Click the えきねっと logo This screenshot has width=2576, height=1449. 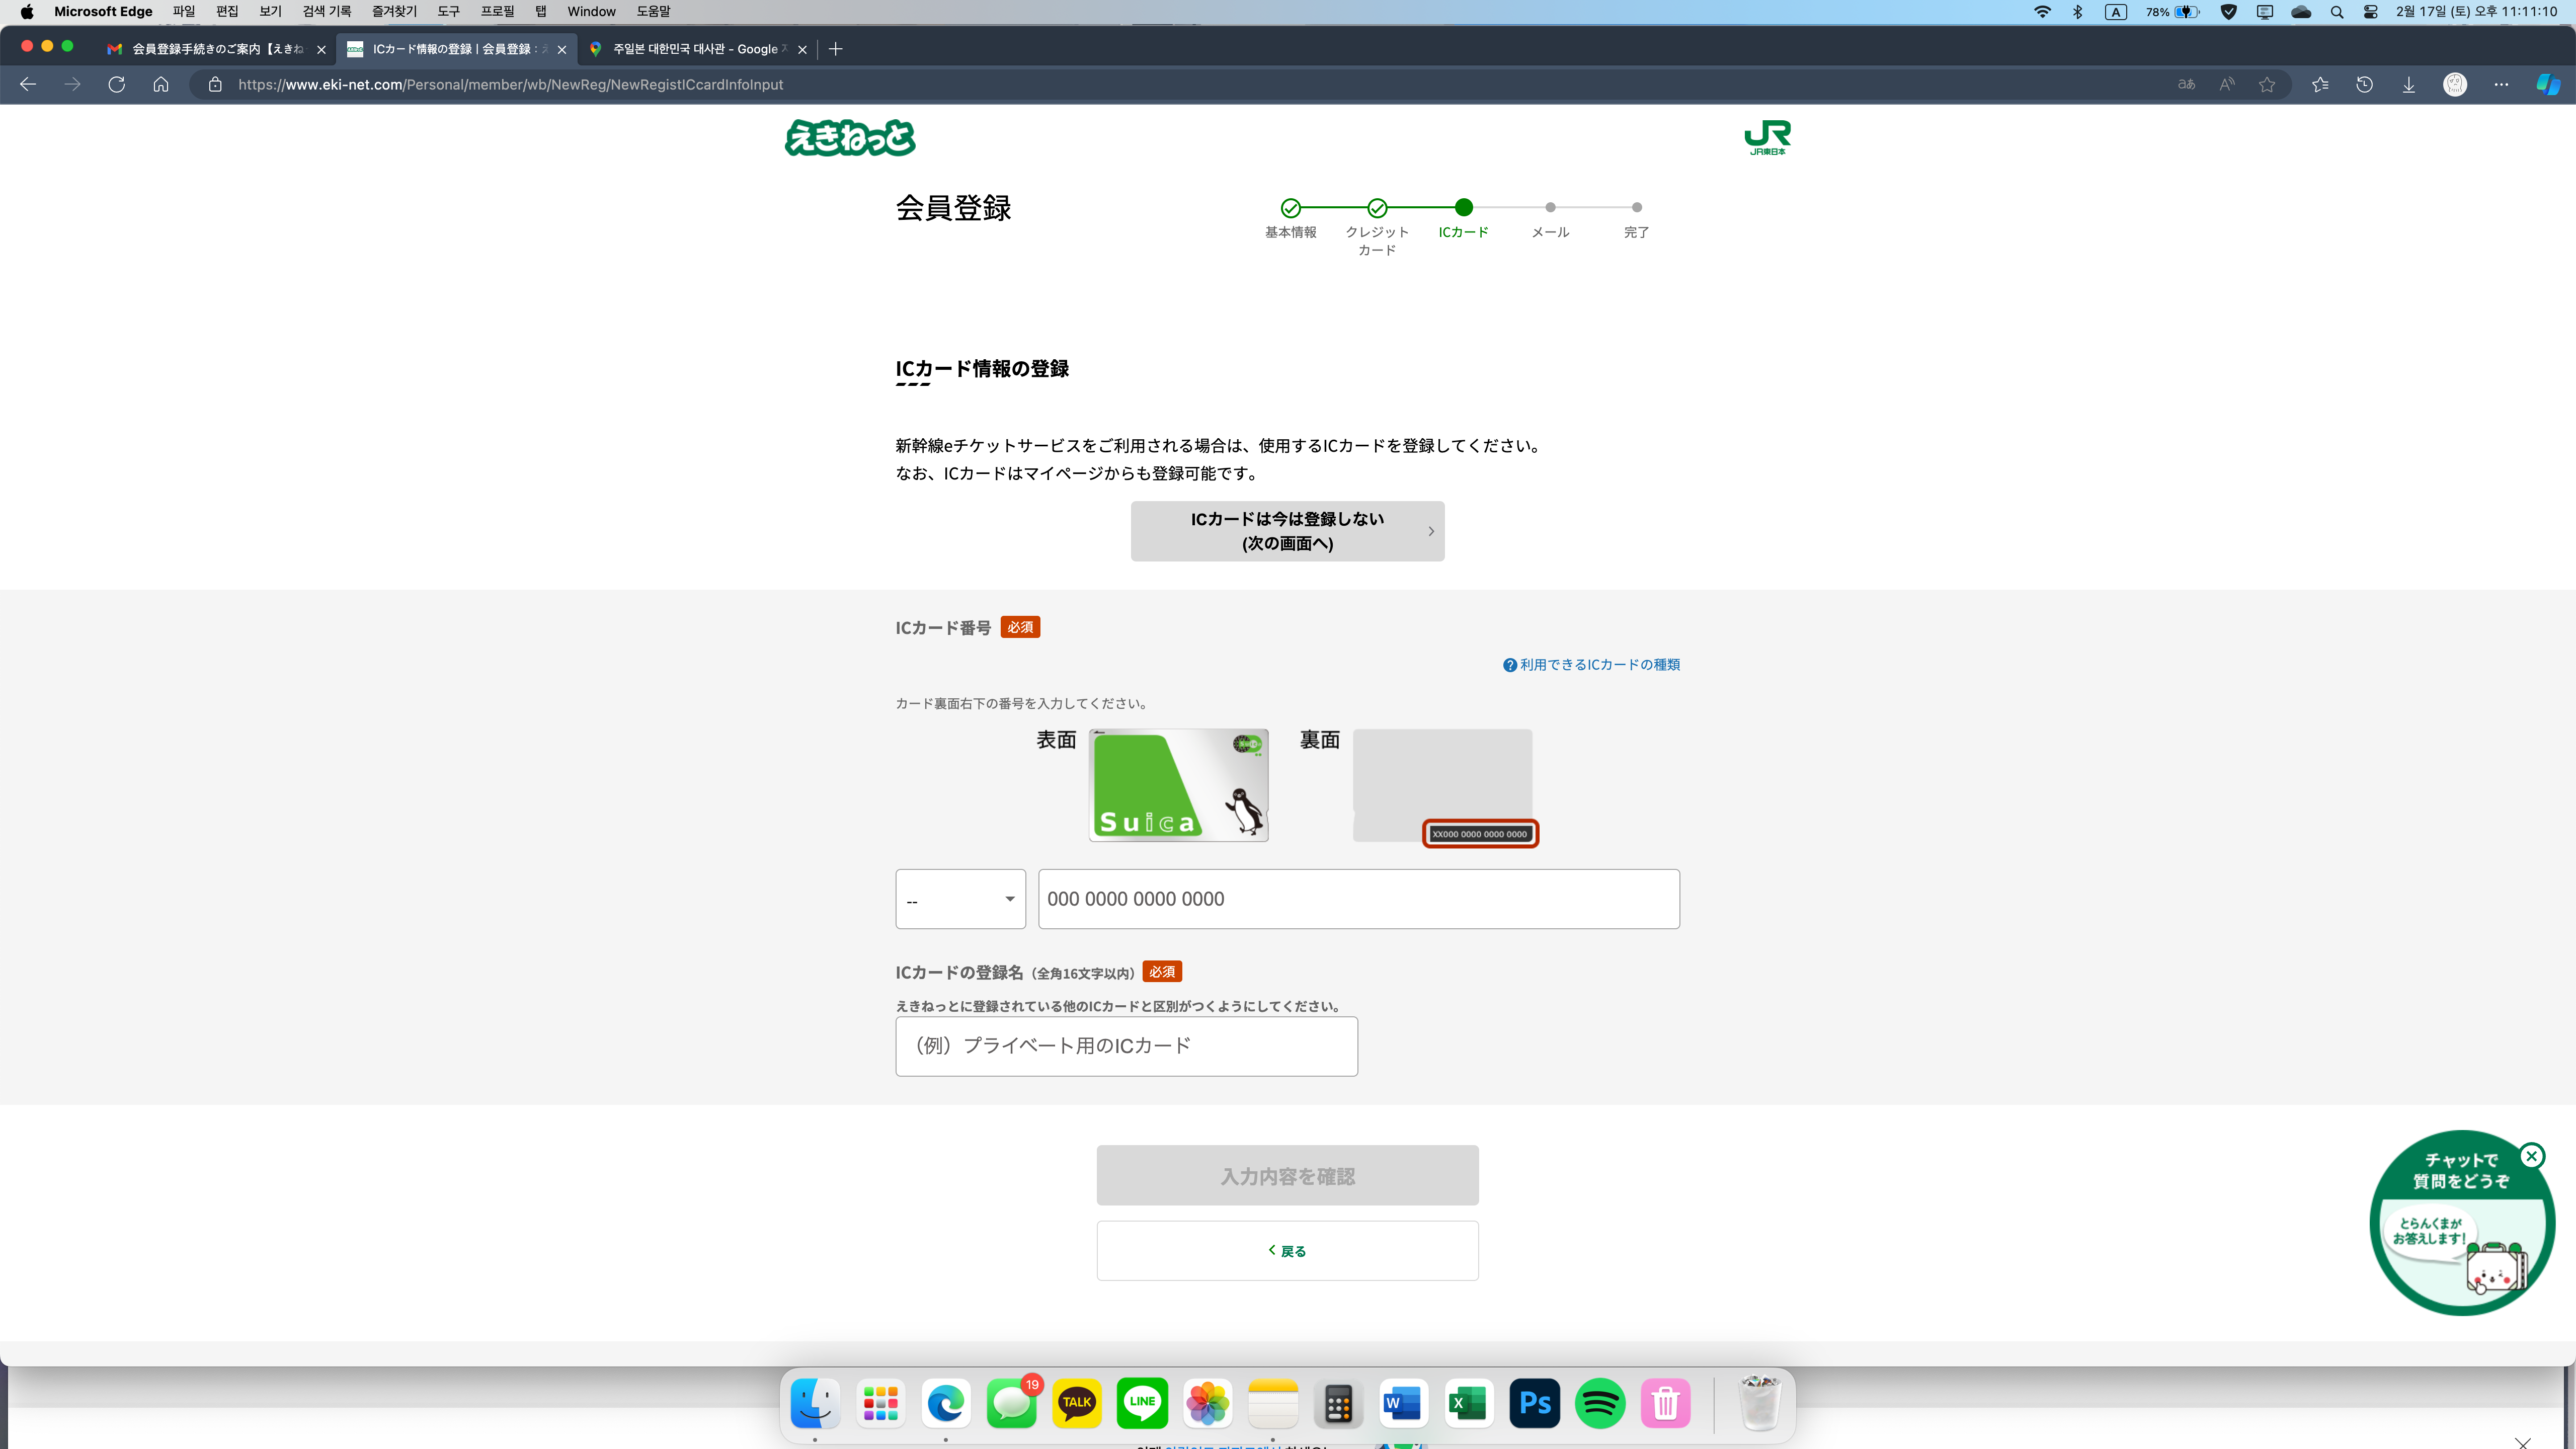coord(850,138)
